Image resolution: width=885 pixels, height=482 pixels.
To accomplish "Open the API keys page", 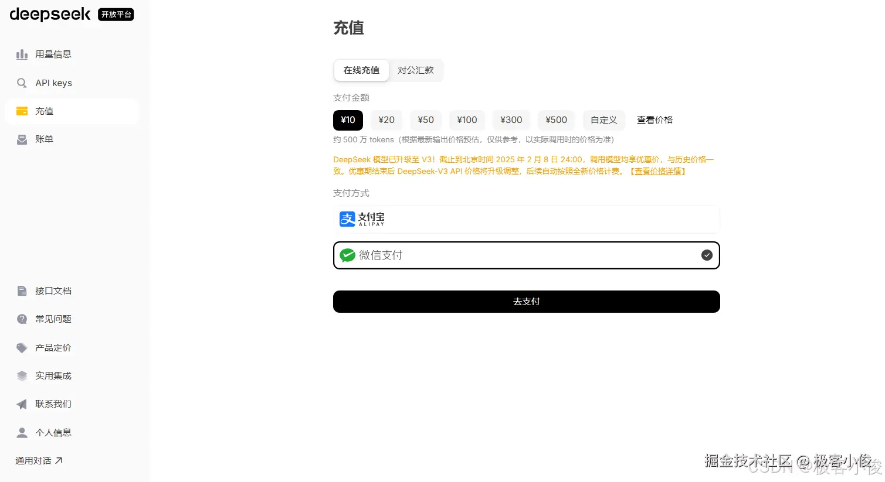I will pyautogui.click(x=72, y=83).
